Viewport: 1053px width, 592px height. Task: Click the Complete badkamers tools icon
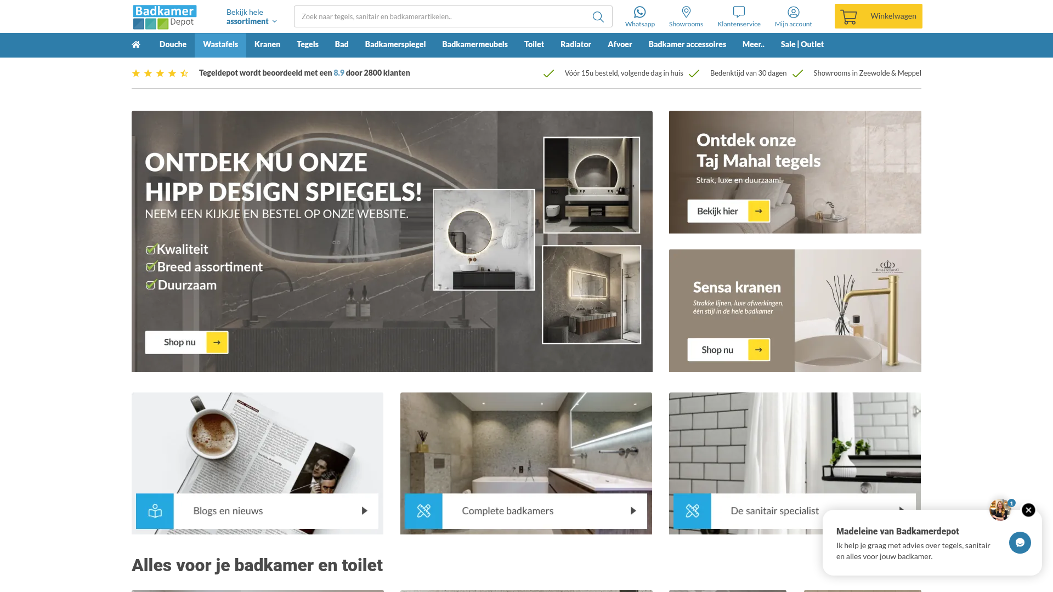[423, 511]
